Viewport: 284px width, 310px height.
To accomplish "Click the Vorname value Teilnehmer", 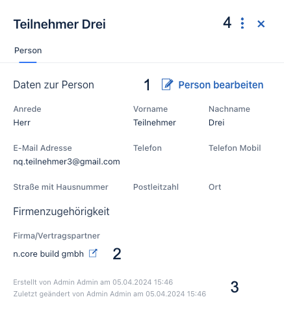I will 155,123.
